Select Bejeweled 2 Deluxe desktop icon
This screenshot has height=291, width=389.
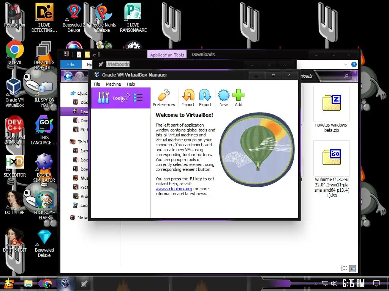[74, 18]
